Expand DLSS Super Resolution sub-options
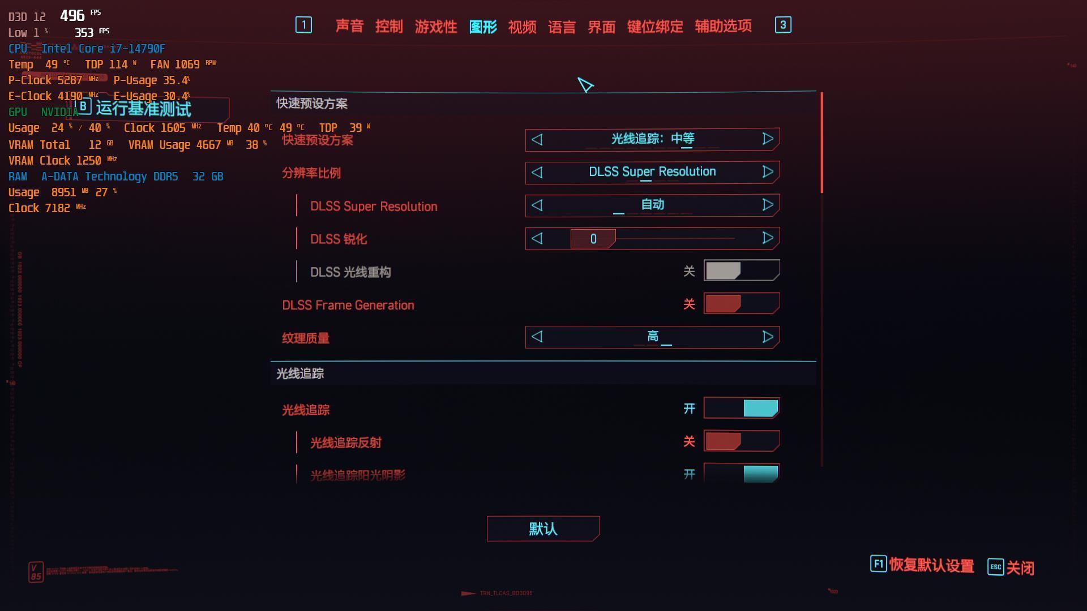The width and height of the screenshot is (1087, 611). [x=374, y=205]
